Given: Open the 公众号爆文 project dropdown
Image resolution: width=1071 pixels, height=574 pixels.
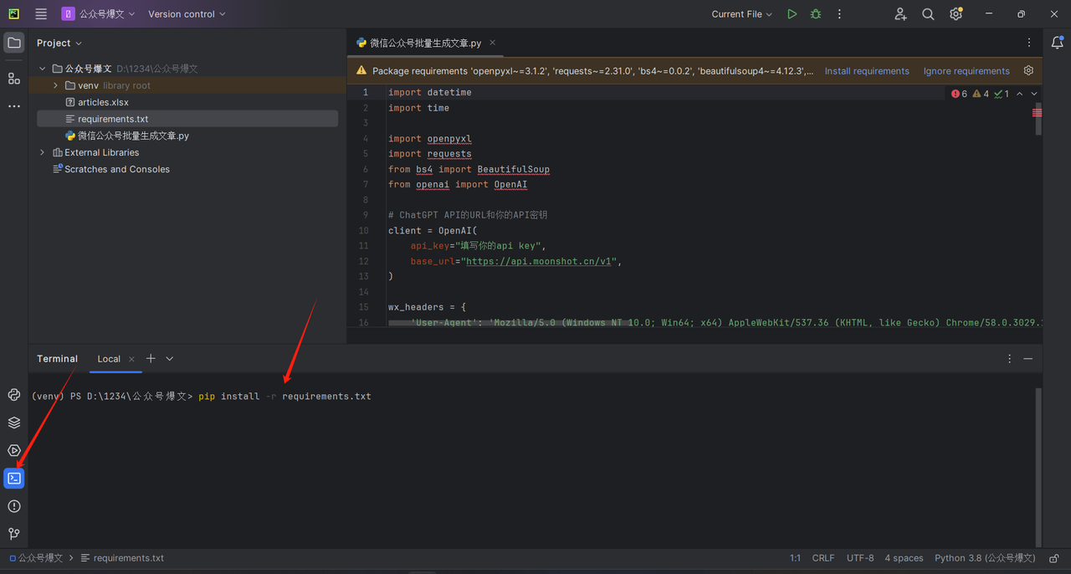Looking at the screenshot, I should [x=99, y=14].
